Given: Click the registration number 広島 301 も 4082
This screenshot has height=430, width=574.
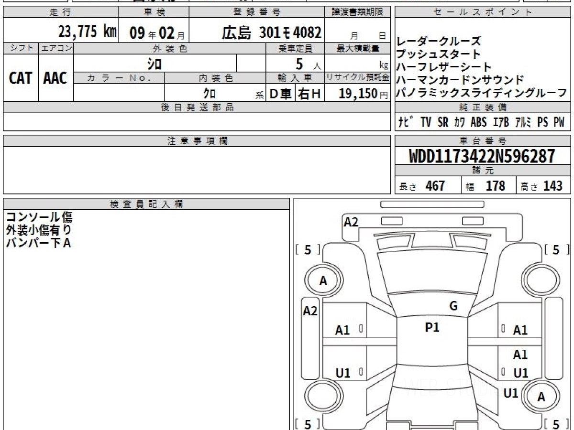Looking at the screenshot, I should [x=271, y=32].
